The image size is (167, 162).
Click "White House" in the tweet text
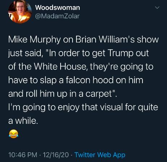pyautogui.click(x=60, y=67)
